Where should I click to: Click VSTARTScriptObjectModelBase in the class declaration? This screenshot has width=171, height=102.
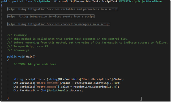click(140, 1)
